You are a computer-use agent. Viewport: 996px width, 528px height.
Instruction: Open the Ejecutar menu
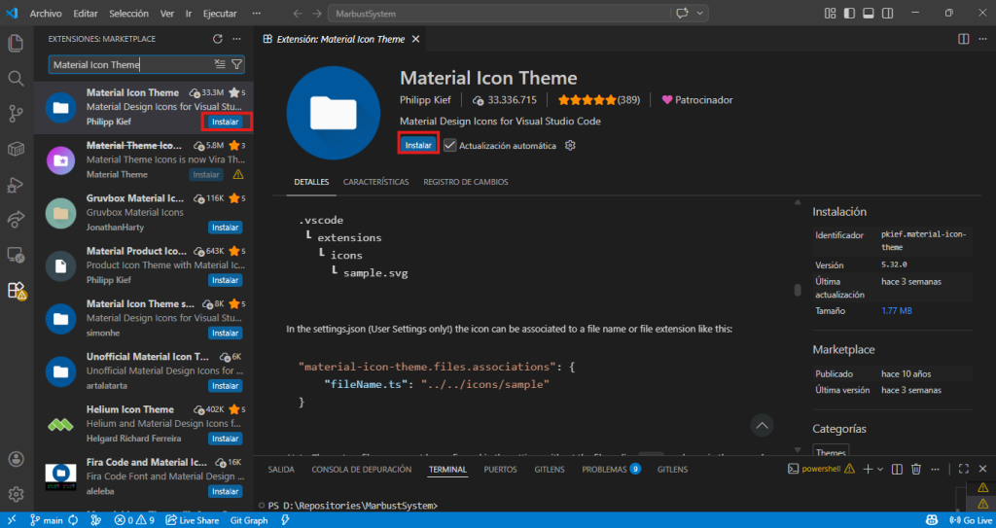[220, 14]
